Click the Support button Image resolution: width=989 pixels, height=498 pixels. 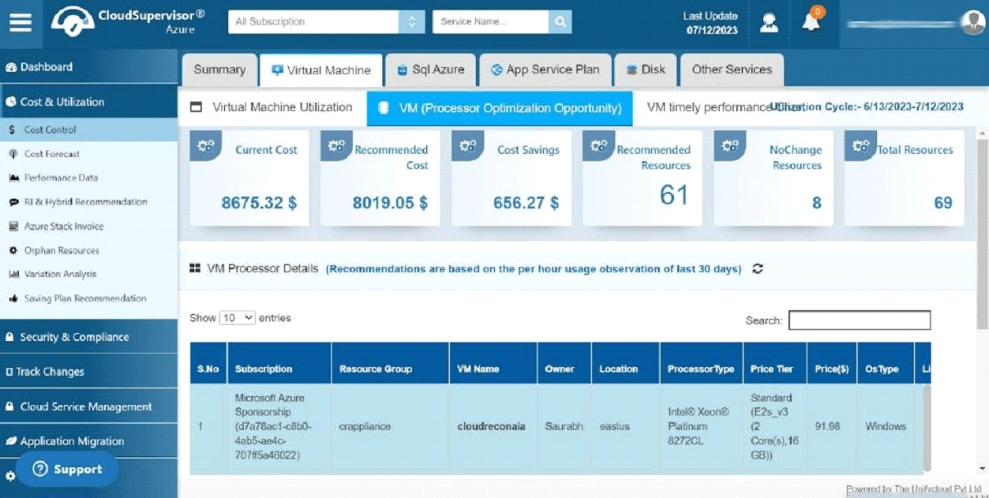point(68,469)
